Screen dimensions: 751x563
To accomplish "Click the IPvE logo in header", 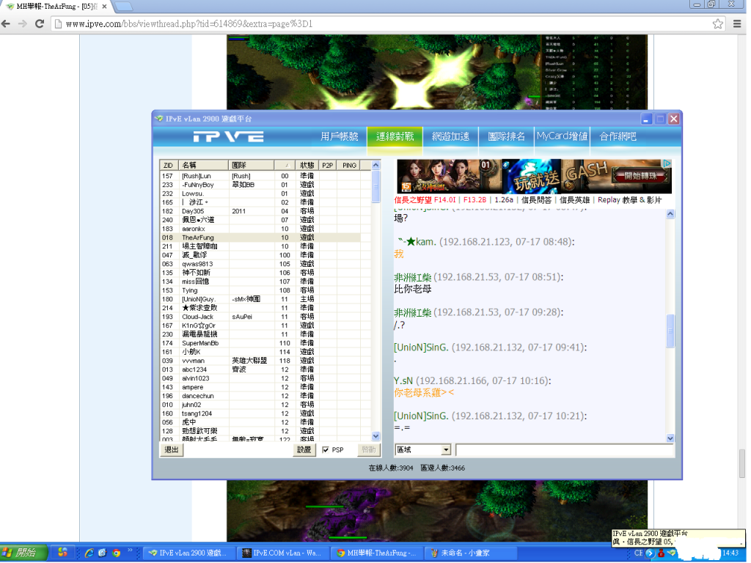I will (228, 136).
